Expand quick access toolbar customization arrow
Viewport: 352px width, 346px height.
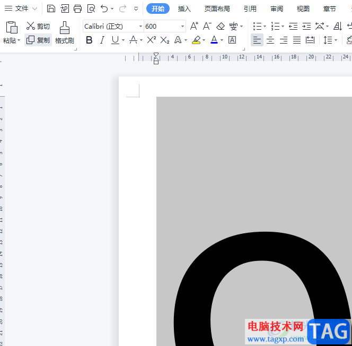pyautogui.click(x=136, y=9)
